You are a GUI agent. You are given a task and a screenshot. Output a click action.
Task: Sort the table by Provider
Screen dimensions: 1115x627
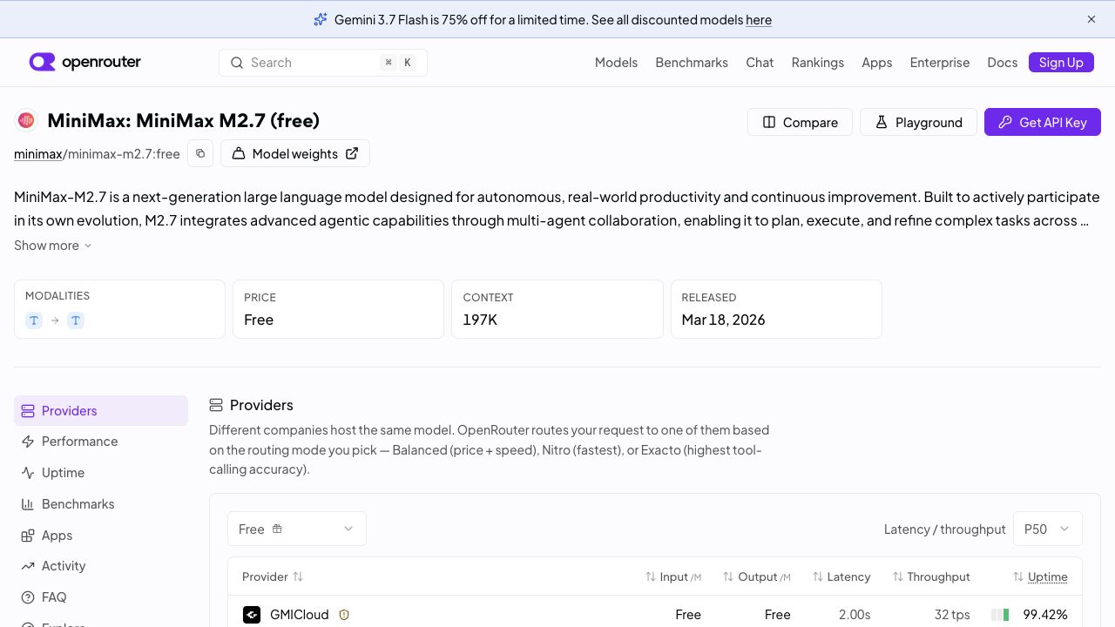(x=273, y=576)
